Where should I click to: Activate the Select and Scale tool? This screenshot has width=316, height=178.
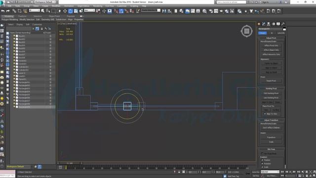click(76, 11)
